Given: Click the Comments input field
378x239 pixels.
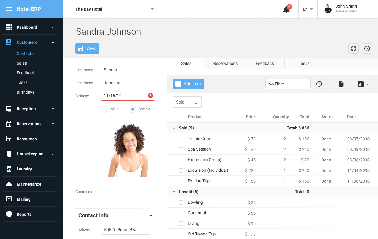Looking at the screenshot, I should (x=128, y=191).
